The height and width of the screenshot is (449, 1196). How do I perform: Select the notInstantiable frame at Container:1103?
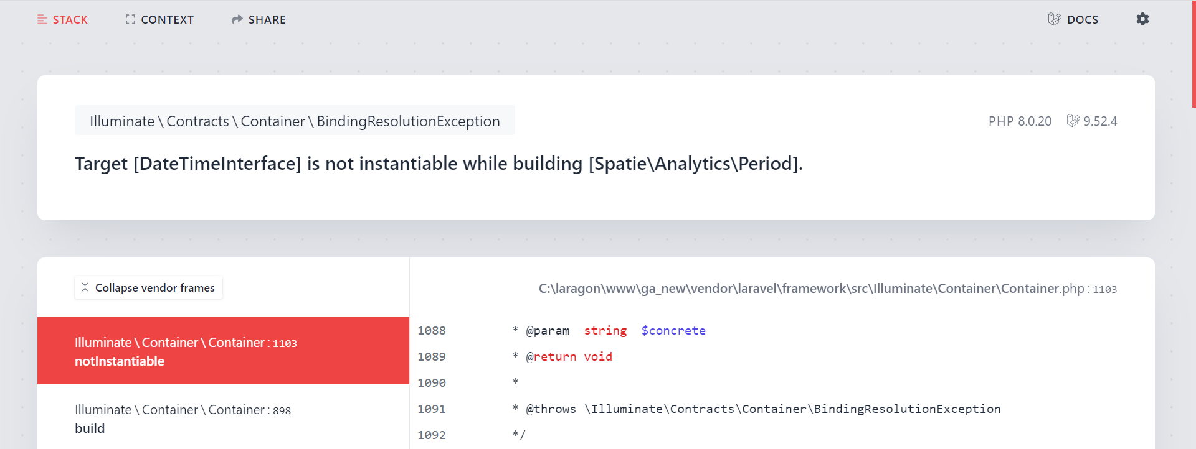point(223,351)
